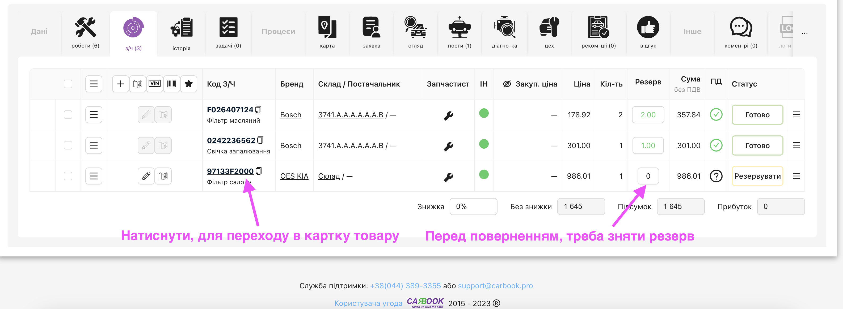The width and height of the screenshot is (843, 309).
Task: Check the select-all checkbox in the header
Action: [x=68, y=84]
